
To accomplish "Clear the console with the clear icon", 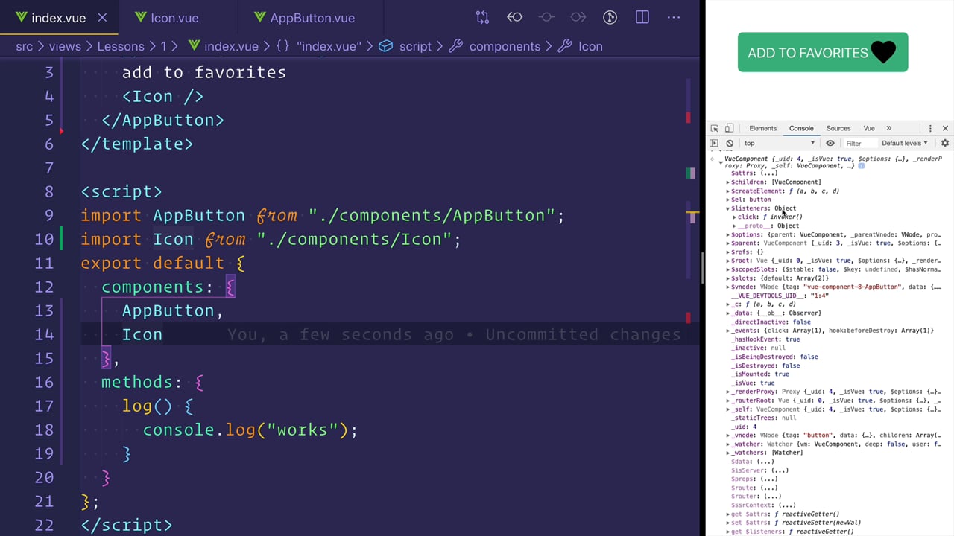I will click(730, 143).
